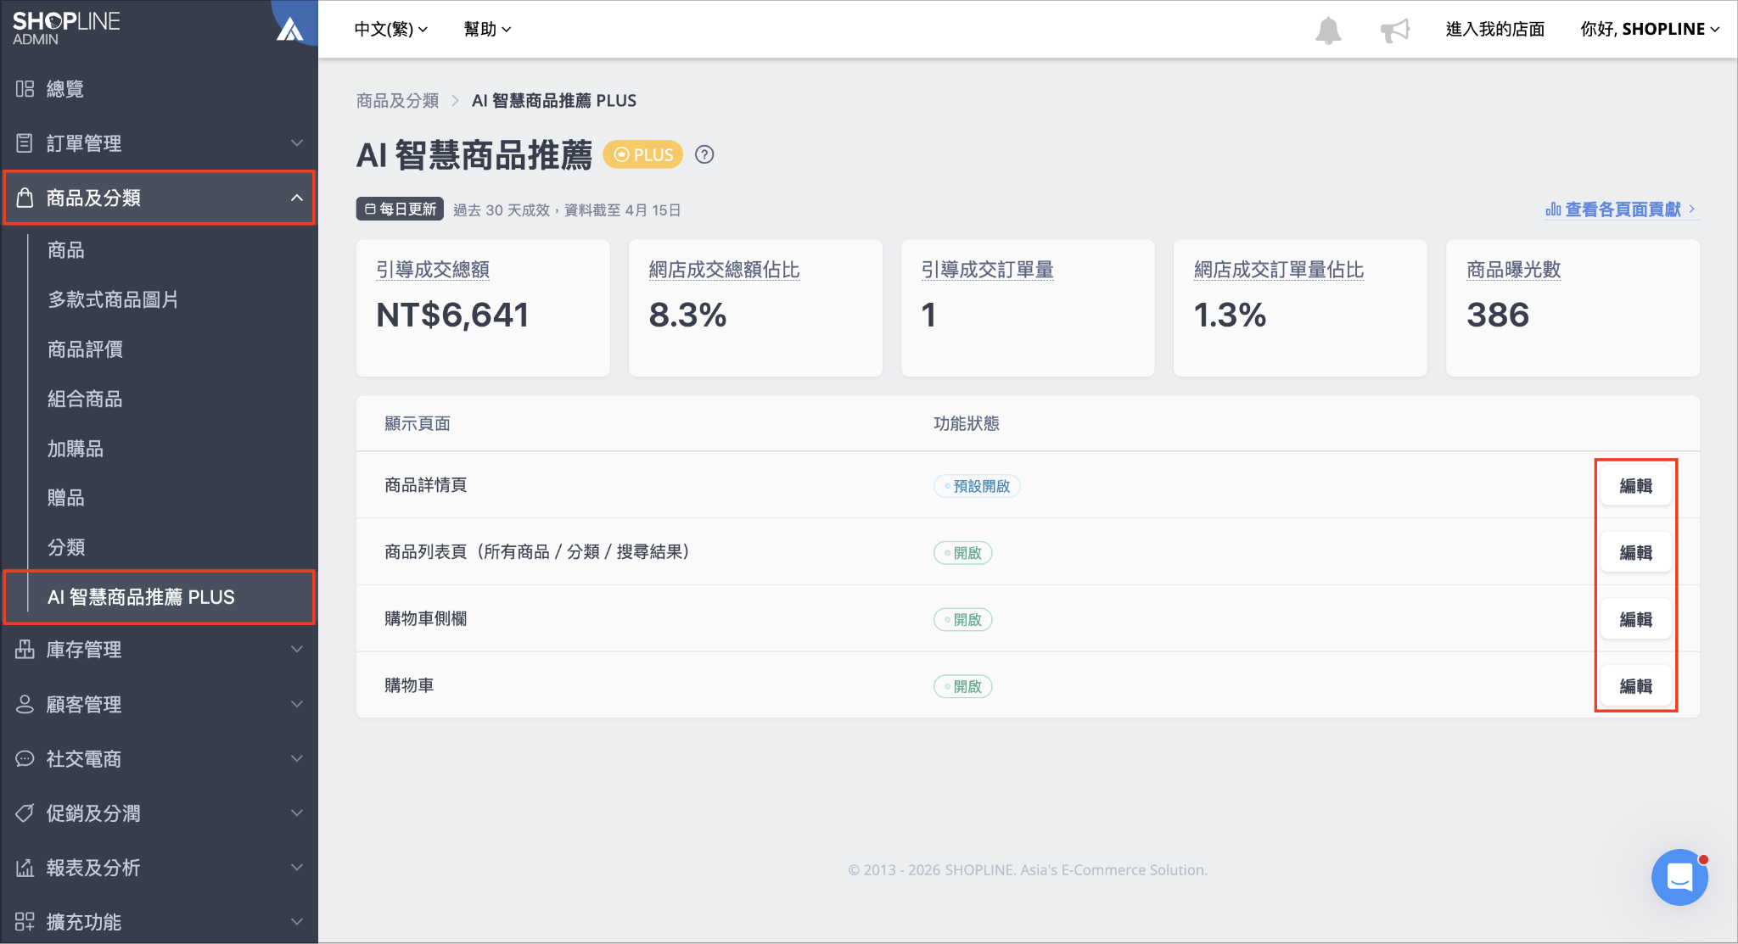Click the 引導成交總額 metric label
Image resolution: width=1738 pixels, height=944 pixels.
tap(433, 270)
